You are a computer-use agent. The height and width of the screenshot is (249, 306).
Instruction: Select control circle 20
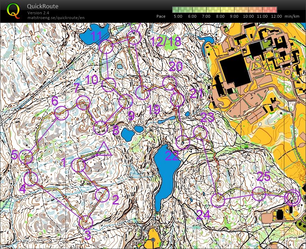(169, 83)
